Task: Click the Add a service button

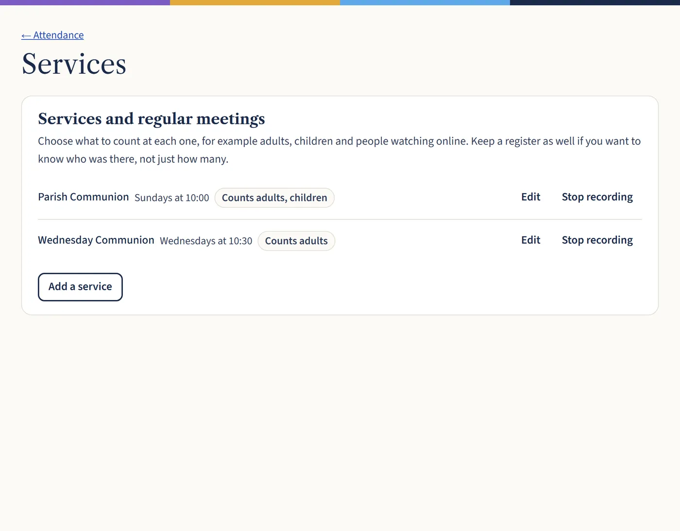Action: (80, 287)
